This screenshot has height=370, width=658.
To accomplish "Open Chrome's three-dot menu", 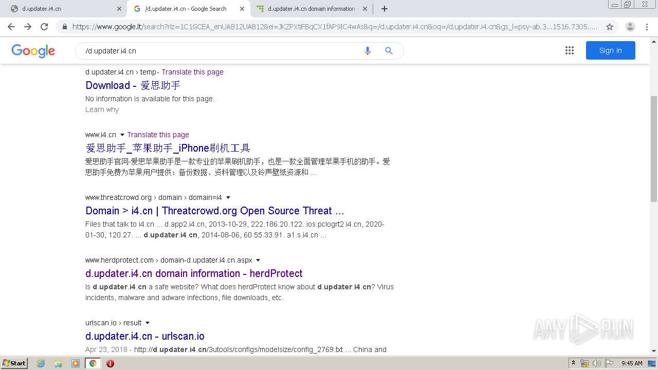I will [647, 27].
